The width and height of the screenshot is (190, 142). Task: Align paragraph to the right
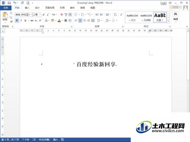[x=84, y=21]
